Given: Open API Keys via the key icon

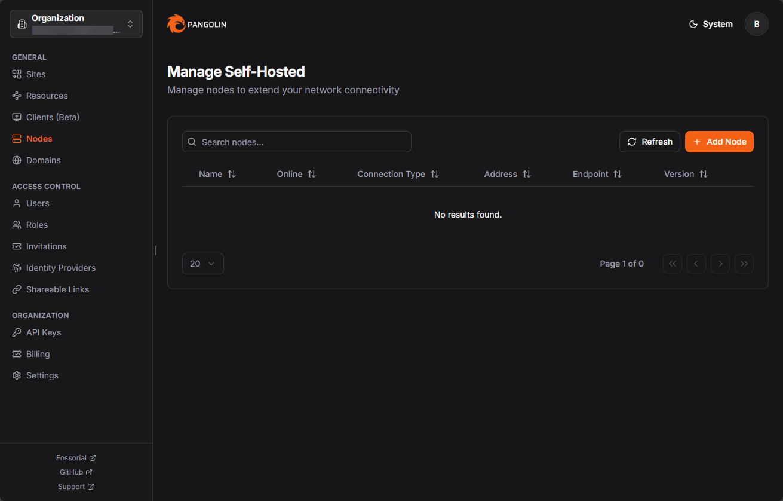Looking at the screenshot, I should coord(17,332).
